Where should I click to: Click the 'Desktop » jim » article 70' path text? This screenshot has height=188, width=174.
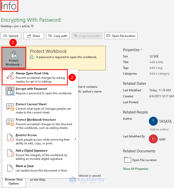point(17,26)
